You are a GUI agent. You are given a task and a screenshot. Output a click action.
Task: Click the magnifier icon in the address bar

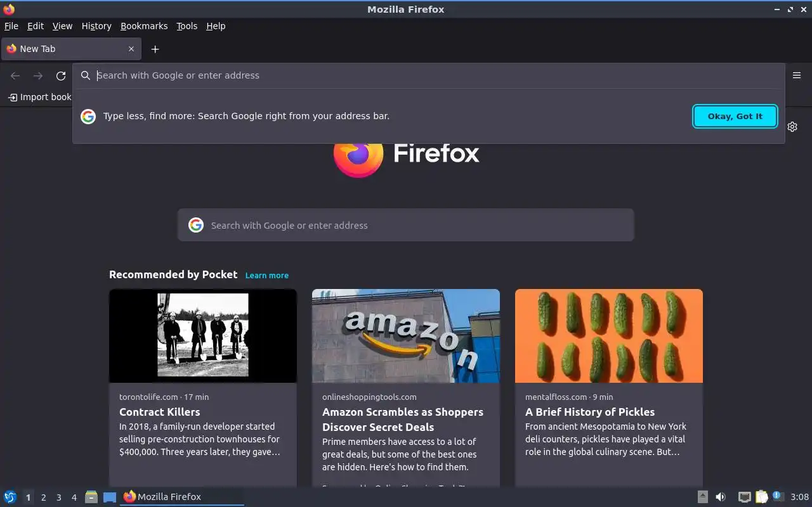point(86,75)
